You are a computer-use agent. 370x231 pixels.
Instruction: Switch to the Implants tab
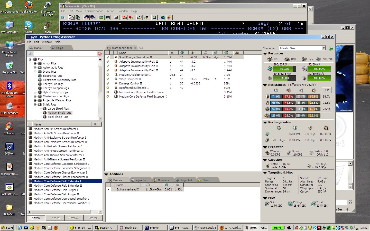coord(140,180)
